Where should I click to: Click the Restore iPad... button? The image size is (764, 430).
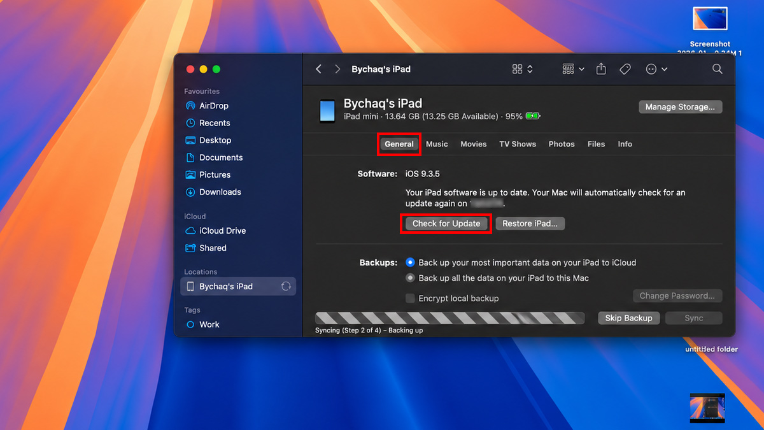click(x=530, y=224)
